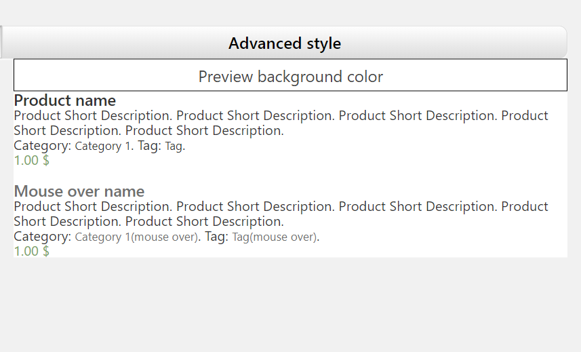Click the Category 1(mouse over) link

136,237
